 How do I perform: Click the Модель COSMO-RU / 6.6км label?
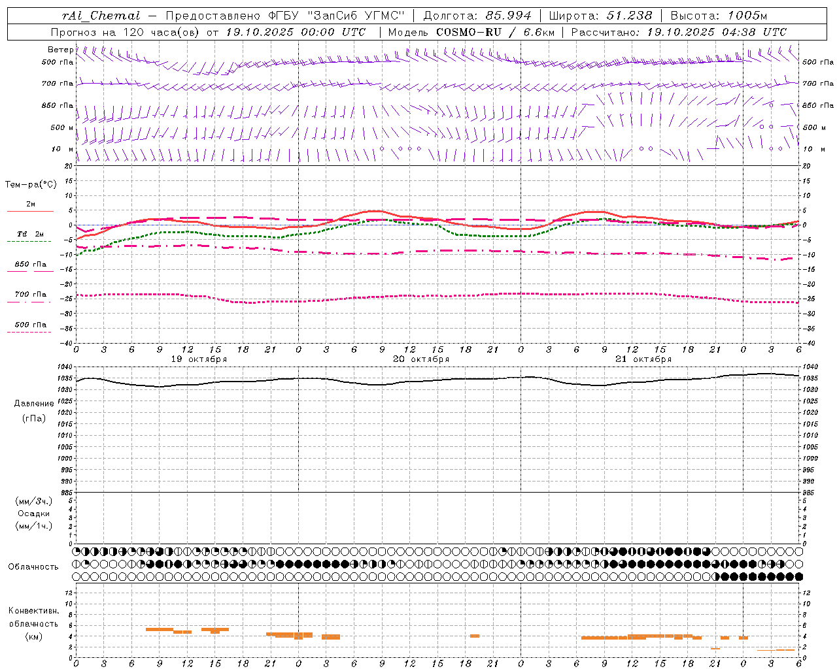point(471,32)
